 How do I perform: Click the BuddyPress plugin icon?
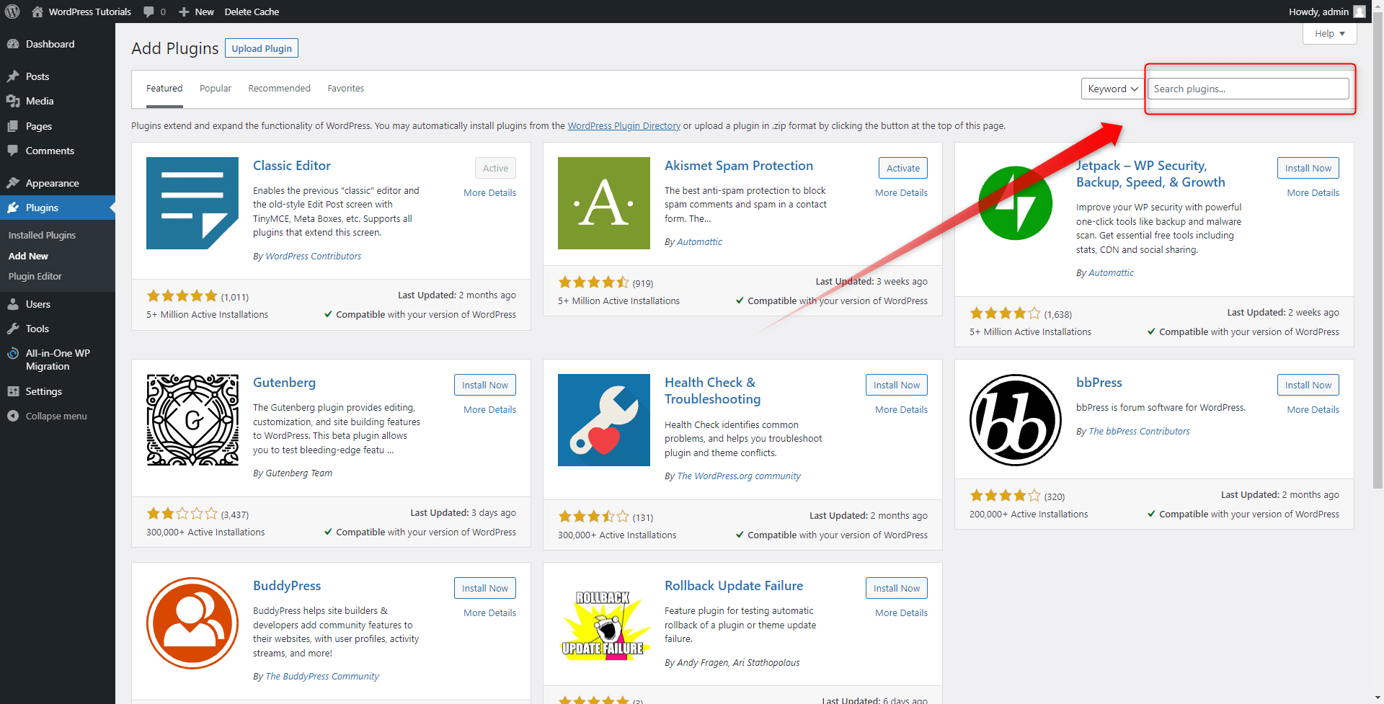[x=192, y=623]
